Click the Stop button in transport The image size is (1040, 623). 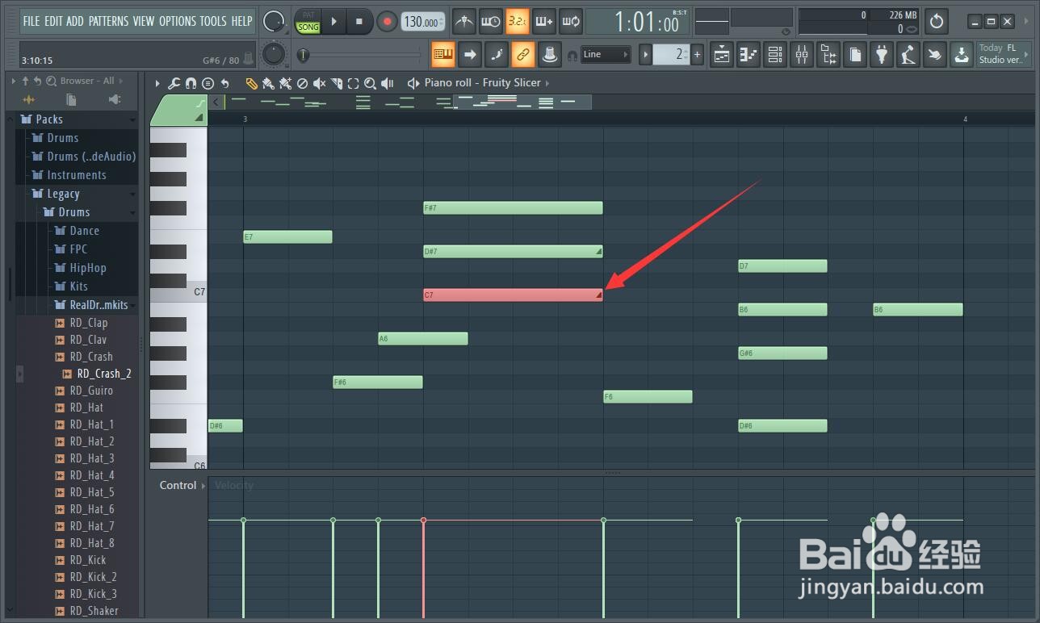359,22
